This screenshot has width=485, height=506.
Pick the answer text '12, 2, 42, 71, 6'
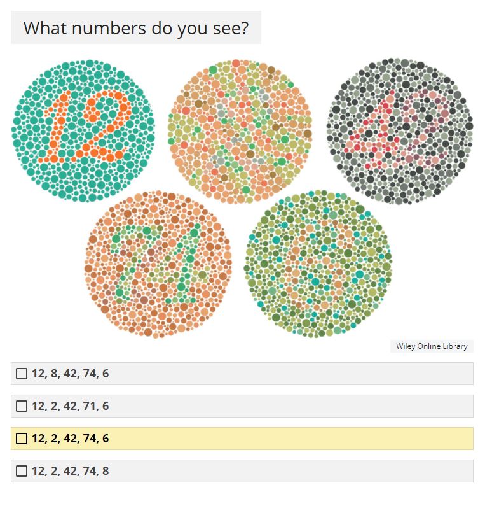70,406
